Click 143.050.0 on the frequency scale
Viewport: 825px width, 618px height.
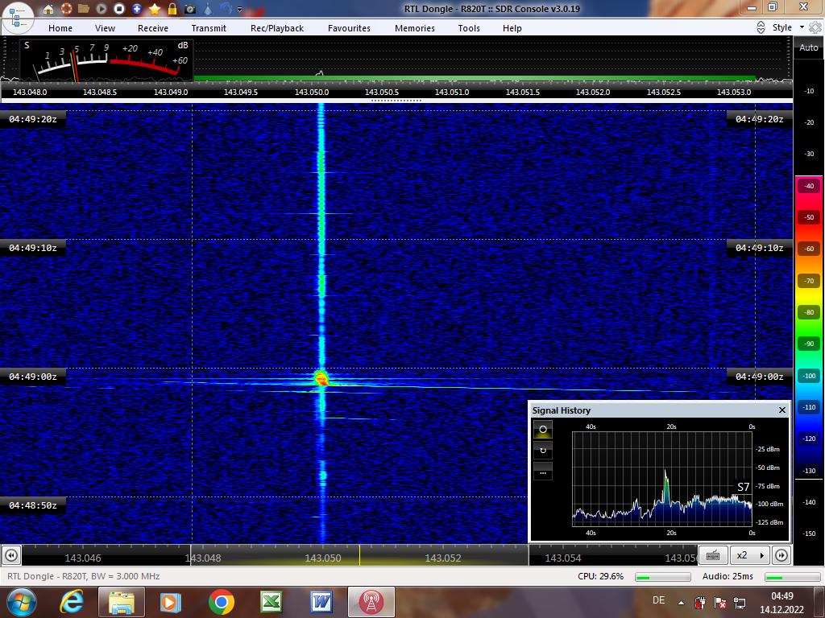tap(312, 92)
